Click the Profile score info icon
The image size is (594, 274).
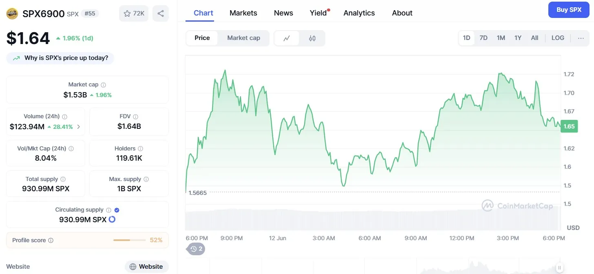[51, 241]
